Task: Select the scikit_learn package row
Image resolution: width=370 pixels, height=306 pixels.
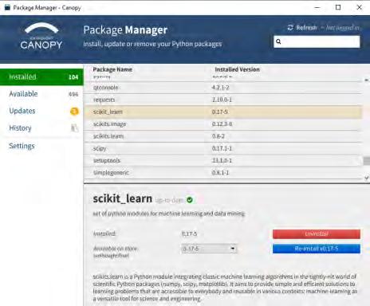Action: (x=223, y=112)
